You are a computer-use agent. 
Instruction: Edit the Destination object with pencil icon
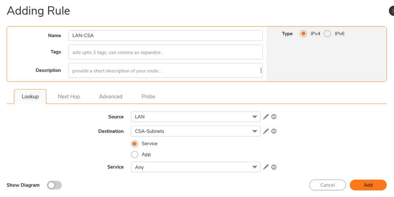coord(266,131)
